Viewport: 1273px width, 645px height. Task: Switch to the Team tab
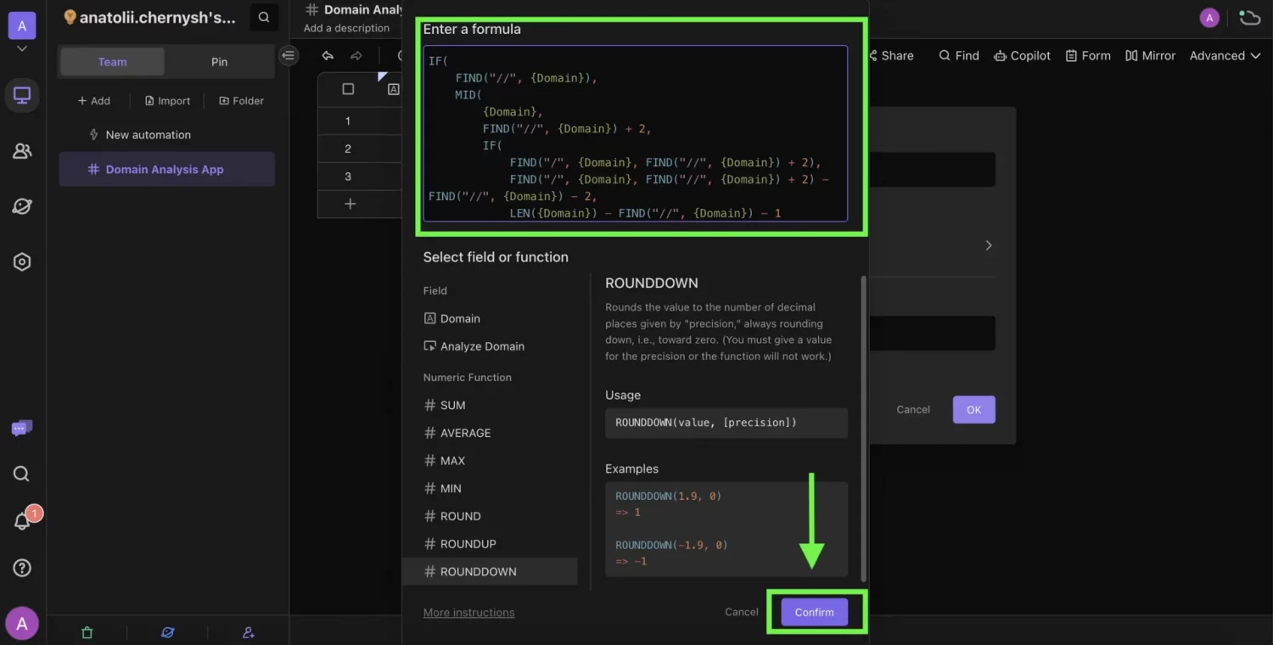click(x=112, y=62)
